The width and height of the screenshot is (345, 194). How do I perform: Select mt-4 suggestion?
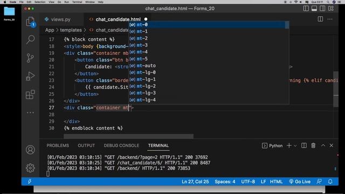(x=207, y=52)
